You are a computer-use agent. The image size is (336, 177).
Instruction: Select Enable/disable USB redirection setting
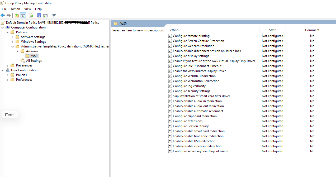[x=194, y=141]
